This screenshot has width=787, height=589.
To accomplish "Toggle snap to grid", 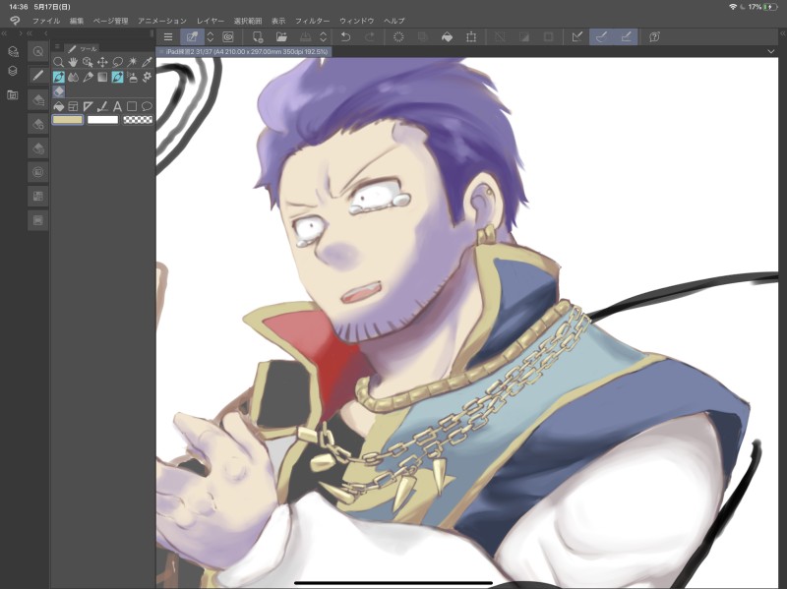I will (x=626, y=36).
